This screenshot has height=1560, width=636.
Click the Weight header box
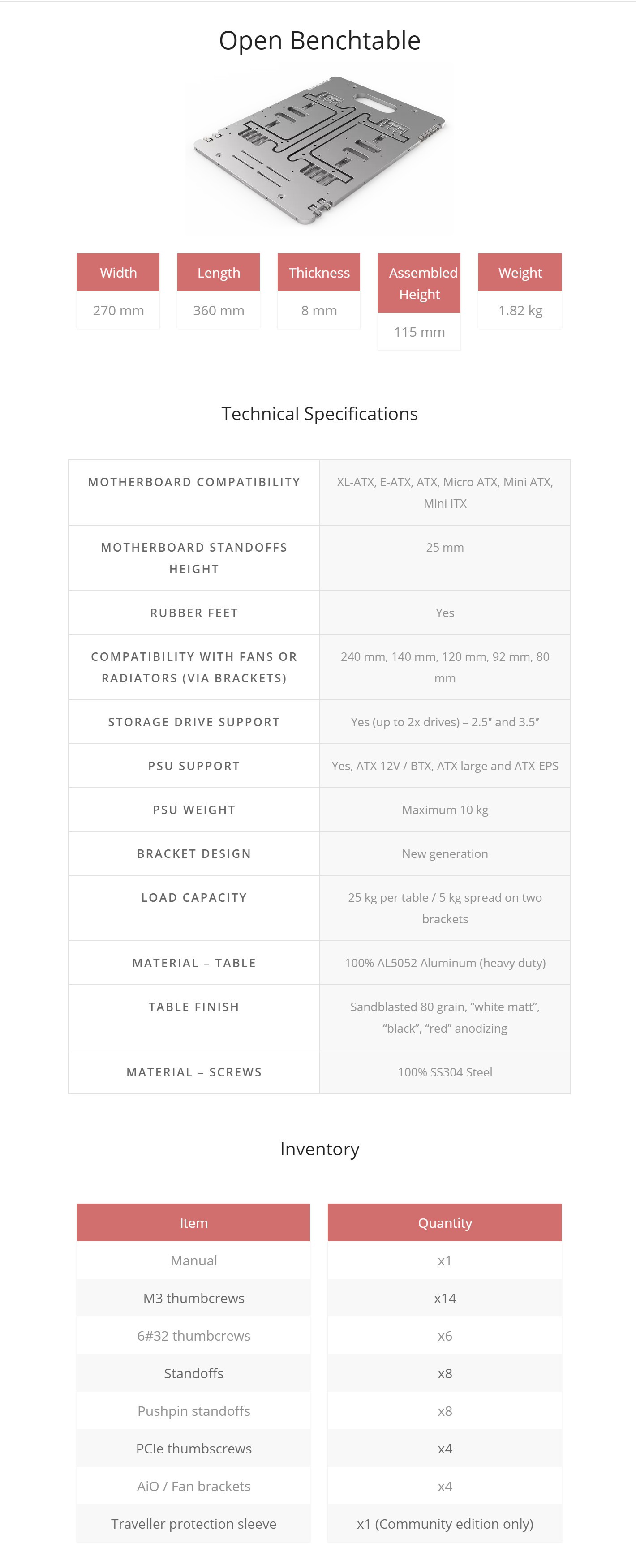[x=520, y=273]
